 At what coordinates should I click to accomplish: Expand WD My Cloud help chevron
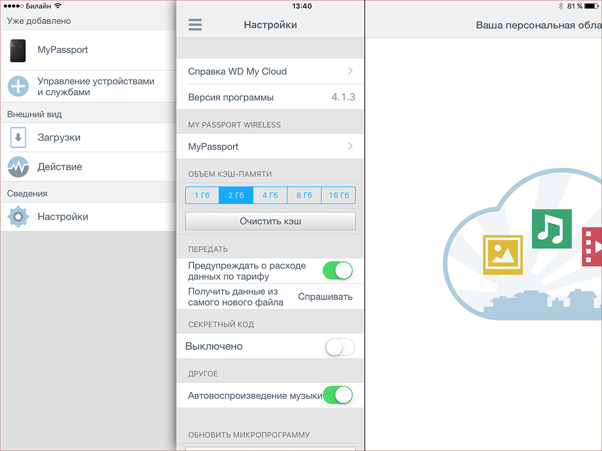pyautogui.click(x=350, y=71)
